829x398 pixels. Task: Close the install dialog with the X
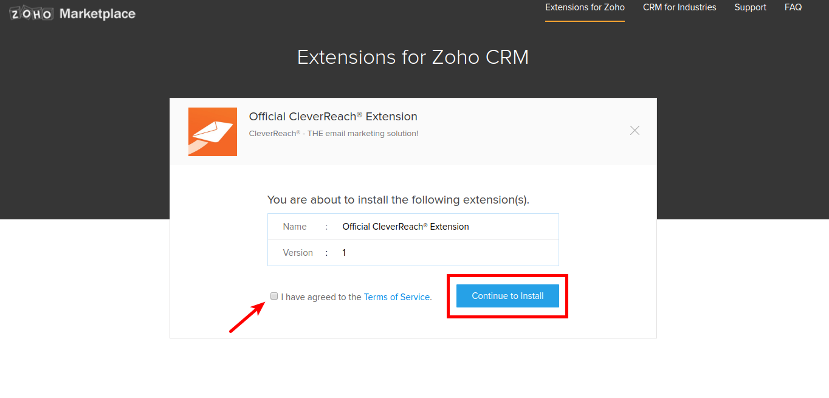[x=635, y=131]
